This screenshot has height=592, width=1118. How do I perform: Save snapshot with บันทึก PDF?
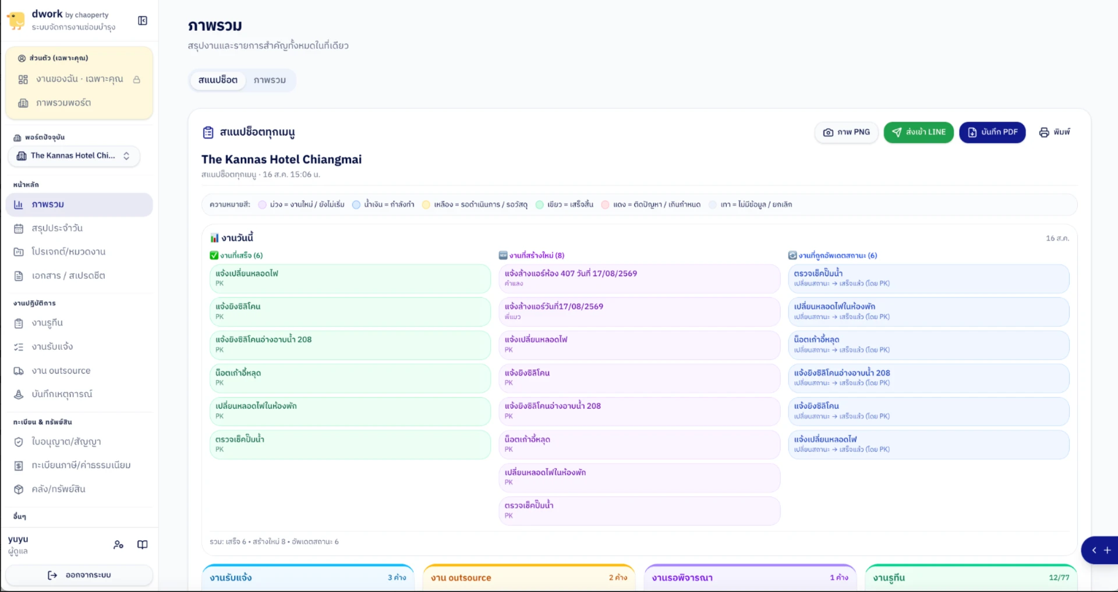pyautogui.click(x=992, y=132)
